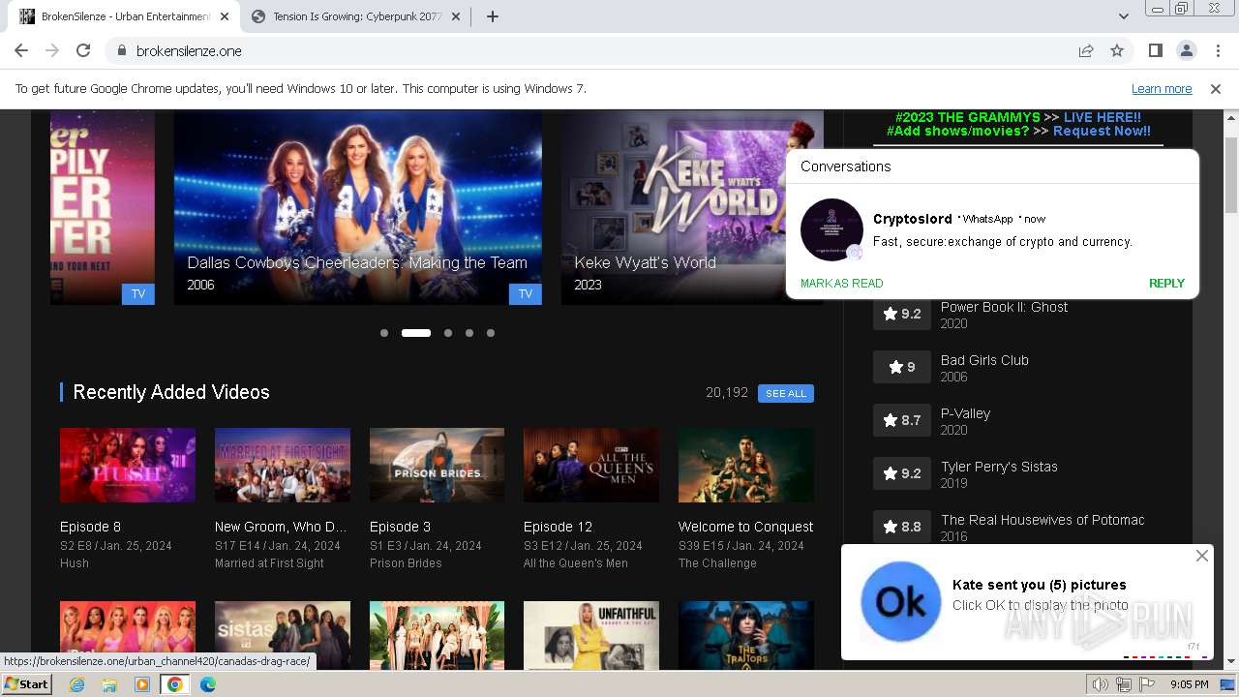
Task: Expand the tab search chevron
Action: 1123,16
